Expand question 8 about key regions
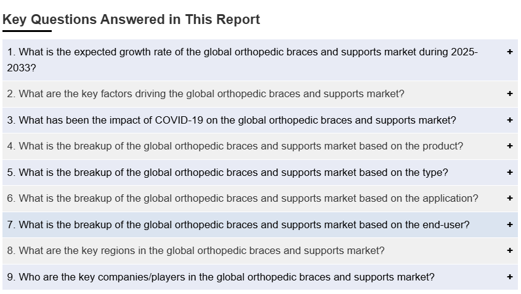The image size is (521, 294). 196,251
